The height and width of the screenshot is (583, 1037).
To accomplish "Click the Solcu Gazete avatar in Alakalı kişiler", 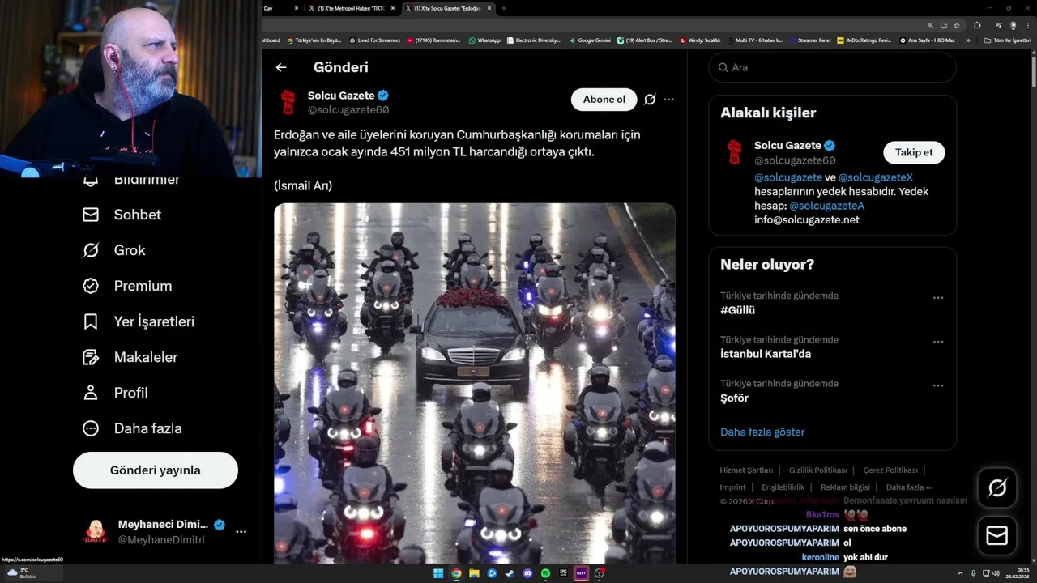I will point(734,152).
